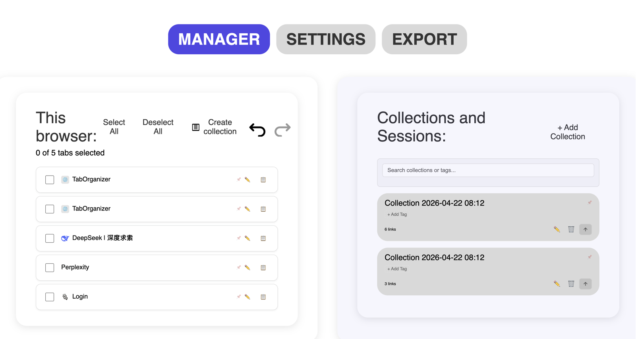Edit the DeepSeek tab with pencil icon
Image resolution: width=636 pixels, height=339 pixels.
click(x=247, y=238)
